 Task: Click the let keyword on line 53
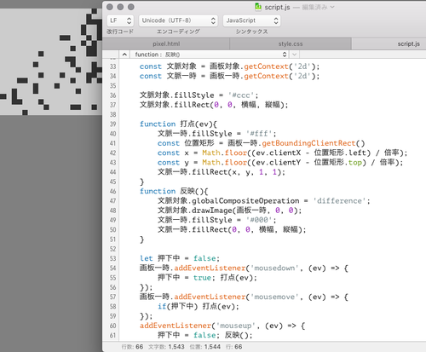[147, 258]
